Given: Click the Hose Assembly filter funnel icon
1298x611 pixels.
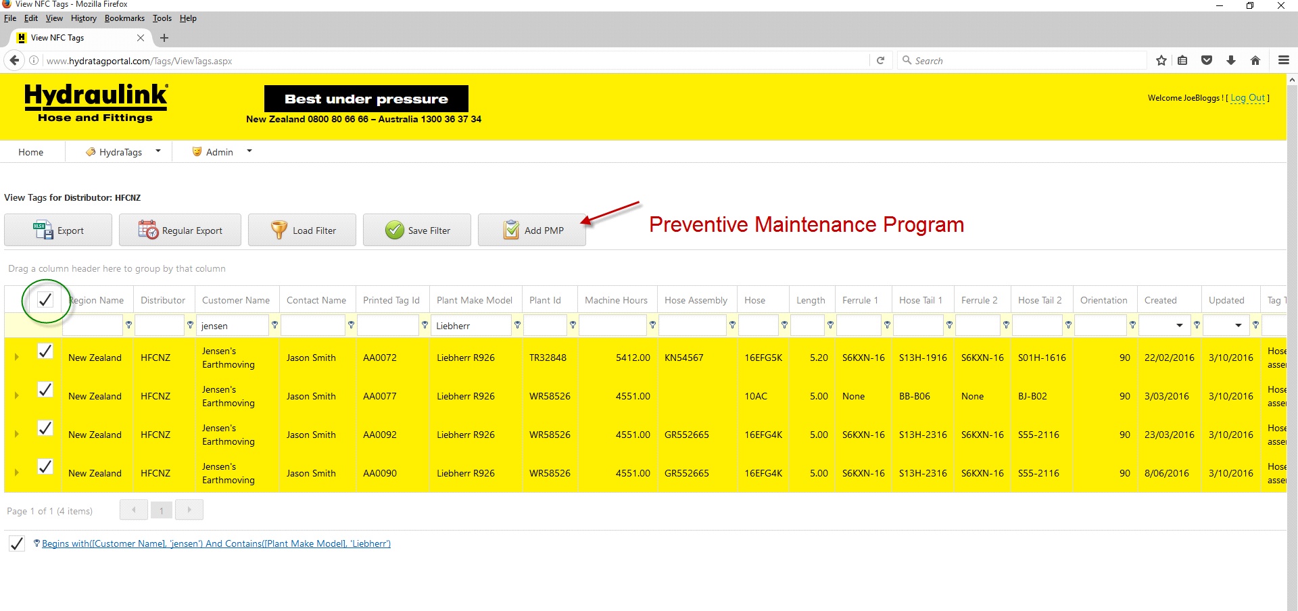Looking at the screenshot, I should pyautogui.click(x=733, y=325).
